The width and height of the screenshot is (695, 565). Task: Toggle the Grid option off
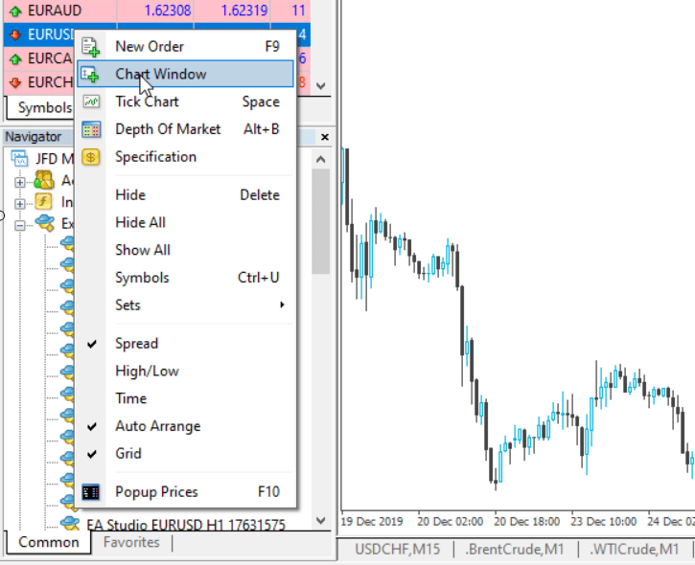(x=127, y=454)
